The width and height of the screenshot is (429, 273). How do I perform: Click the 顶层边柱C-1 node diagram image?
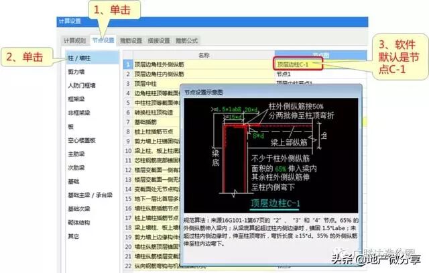pos(271,156)
